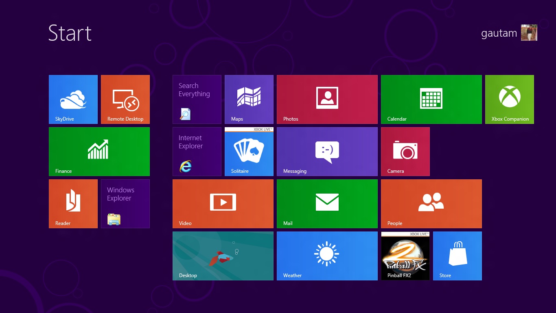Launch Windows Explorer tile

(125, 204)
